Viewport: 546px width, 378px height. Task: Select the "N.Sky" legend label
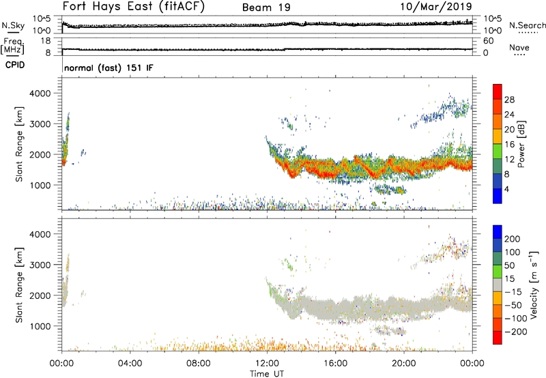click(13, 25)
